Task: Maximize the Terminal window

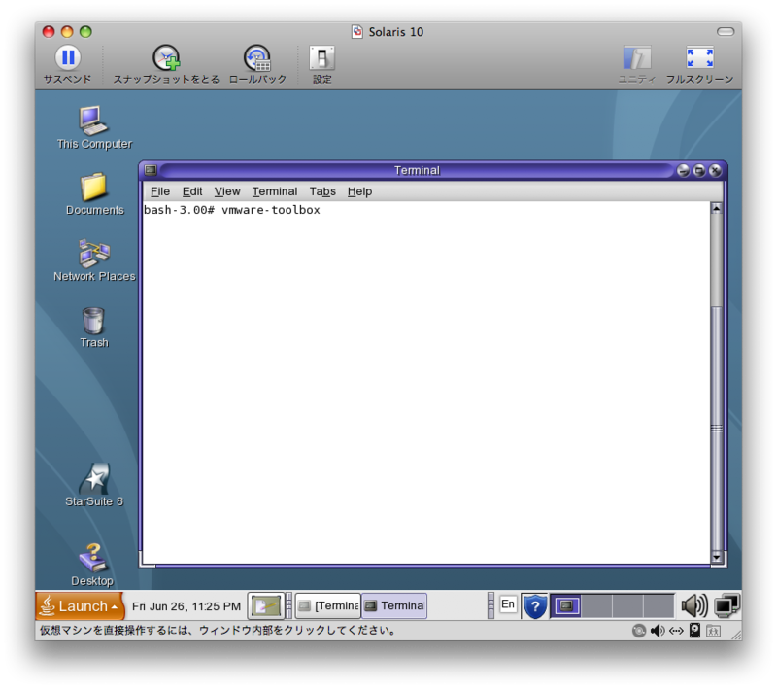Action: click(x=699, y=170)
